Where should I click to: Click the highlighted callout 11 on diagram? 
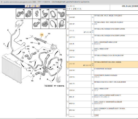click(x=42, y=35)
